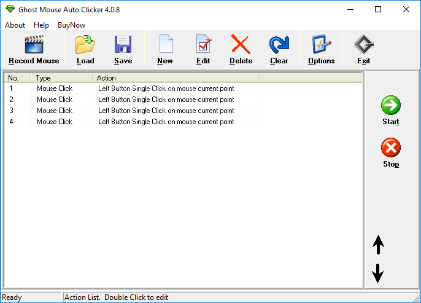Select action row number 1
The width and height of the screenshot is (421, 303).
coord(11,89)
